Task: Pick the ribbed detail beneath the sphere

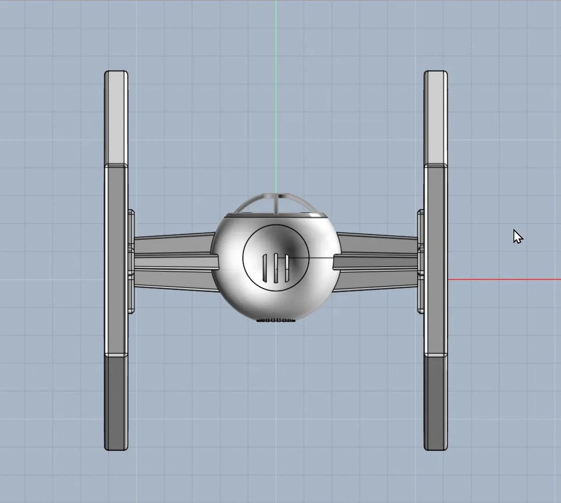Action: coord(276,320)
